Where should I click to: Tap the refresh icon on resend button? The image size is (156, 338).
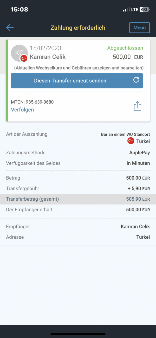point(136,80)
